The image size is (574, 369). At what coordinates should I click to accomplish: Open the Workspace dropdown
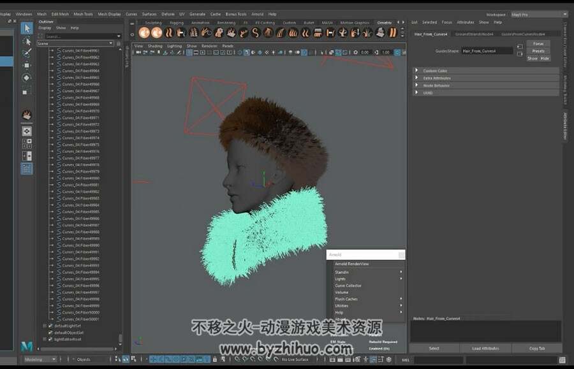pyautogui.click(x=538, y=15)
